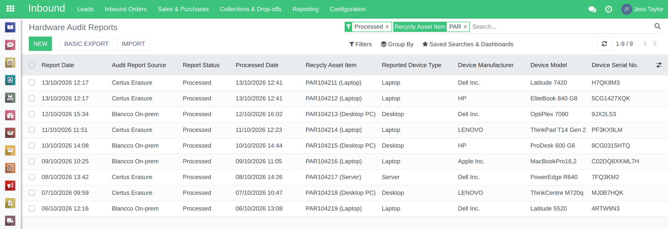668x229 pixels.
Task: Click the MacBookPro16,2 model cell
Action: point(553,161)
